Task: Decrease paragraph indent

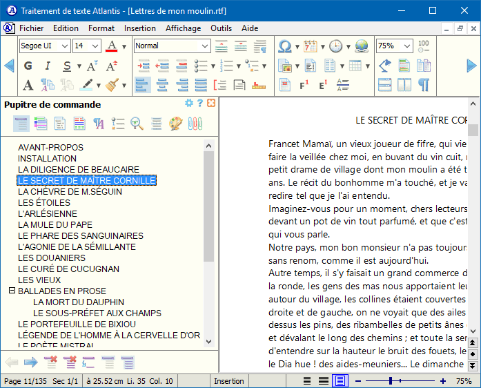Action: (162, 66)
